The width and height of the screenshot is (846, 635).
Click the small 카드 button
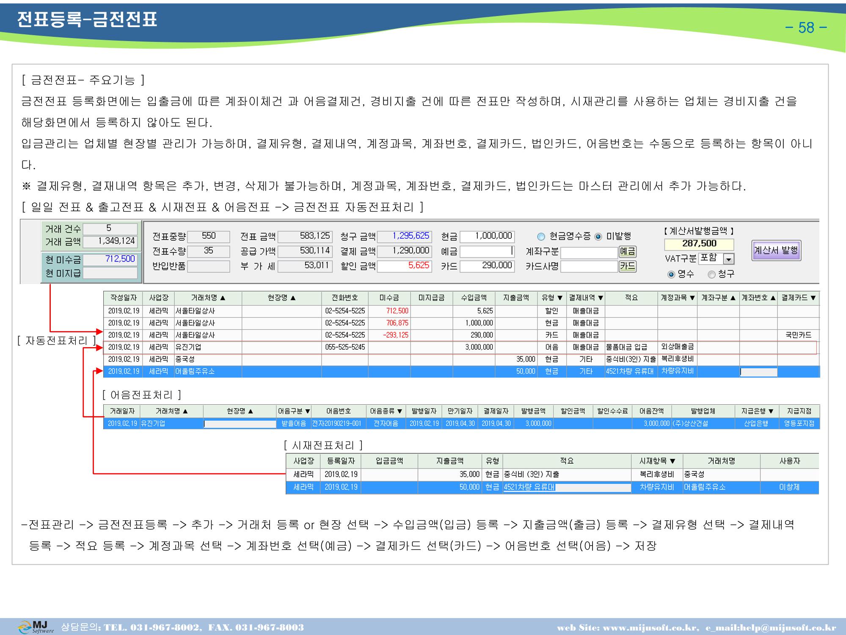point(627,266)
